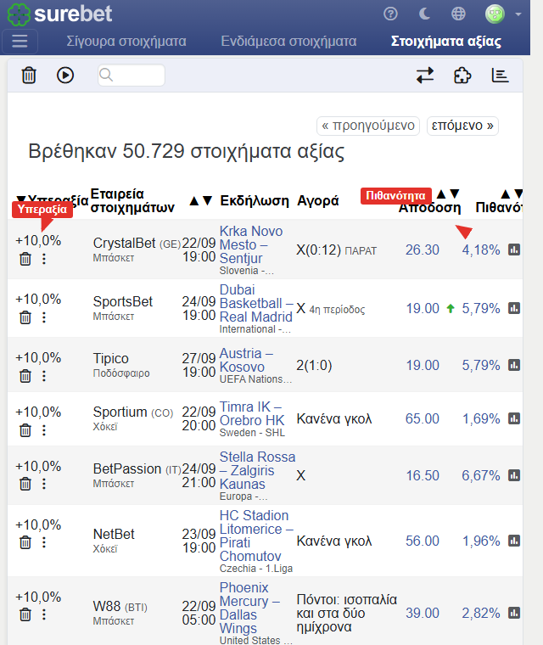Open CrystalBet row three-dot menu
Image resolution: width=543 pixels, height=645 pixels.
click(x=43, y=259)
